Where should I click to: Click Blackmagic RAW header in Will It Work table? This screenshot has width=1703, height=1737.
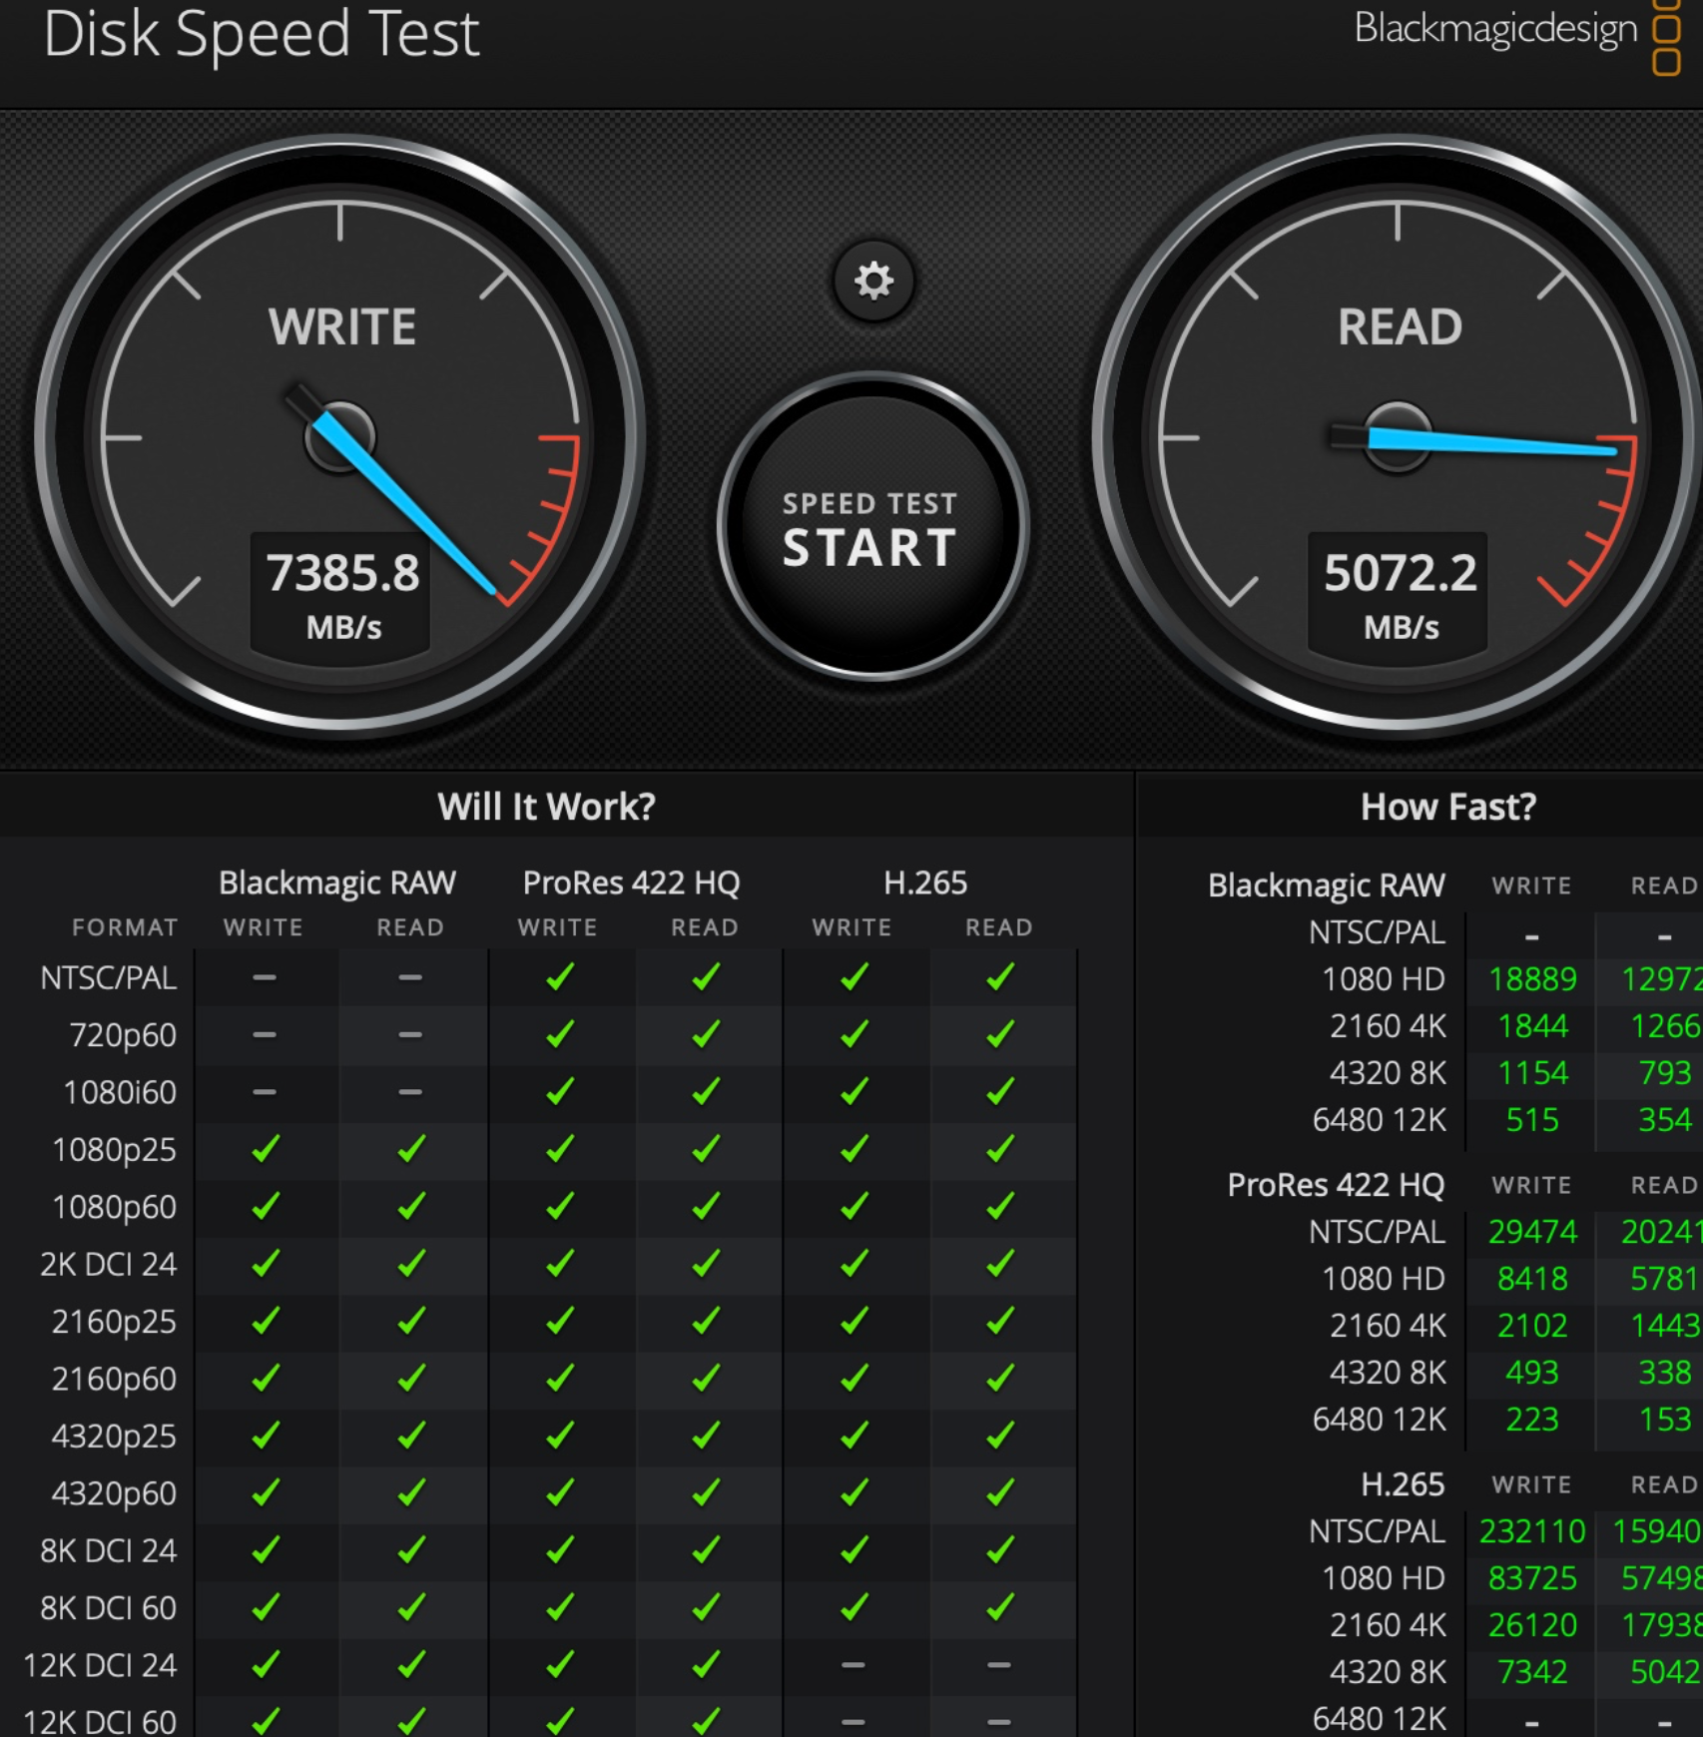point(337,882)
